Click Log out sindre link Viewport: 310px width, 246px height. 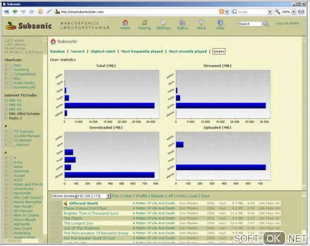(288, 23)
